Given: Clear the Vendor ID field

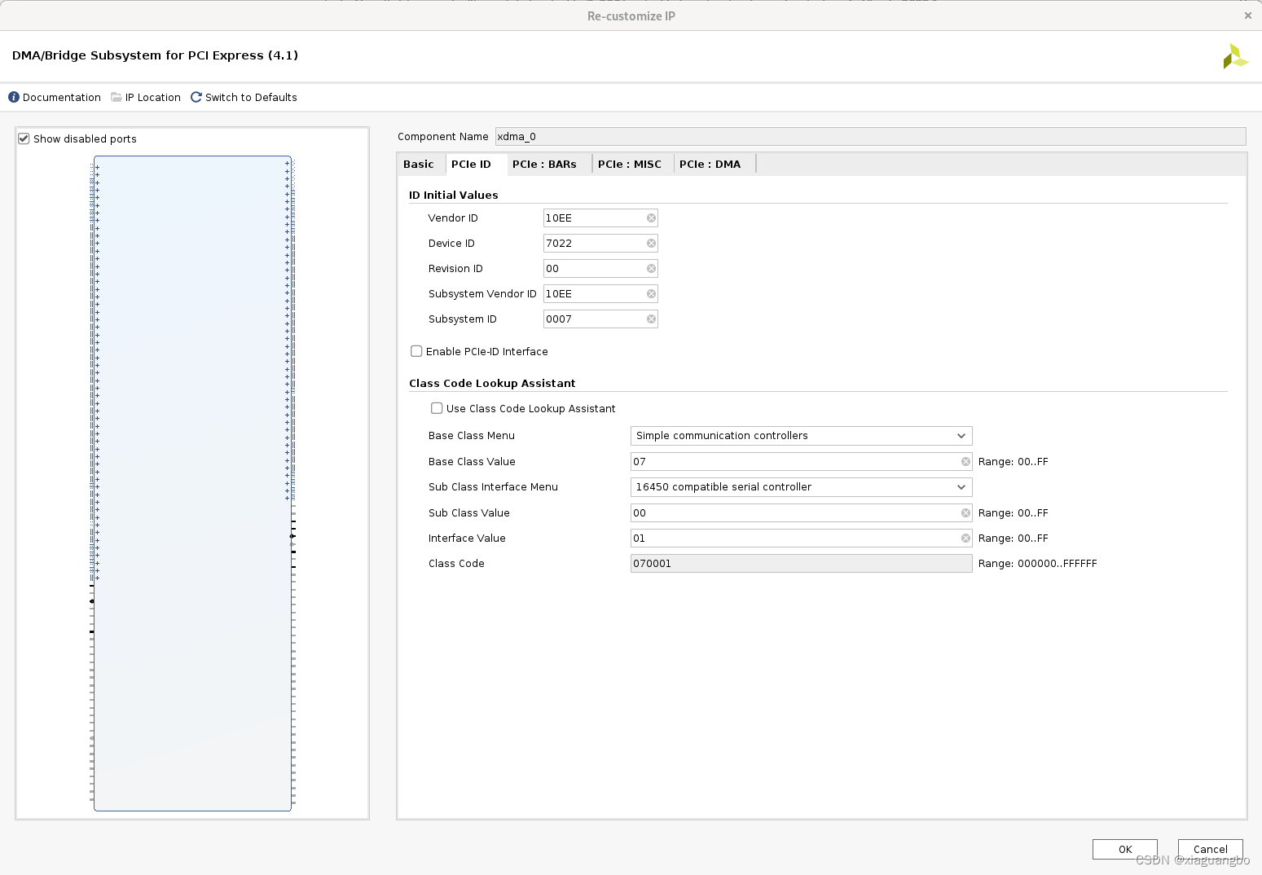Looking at the screenshot, I should point(651,218).
